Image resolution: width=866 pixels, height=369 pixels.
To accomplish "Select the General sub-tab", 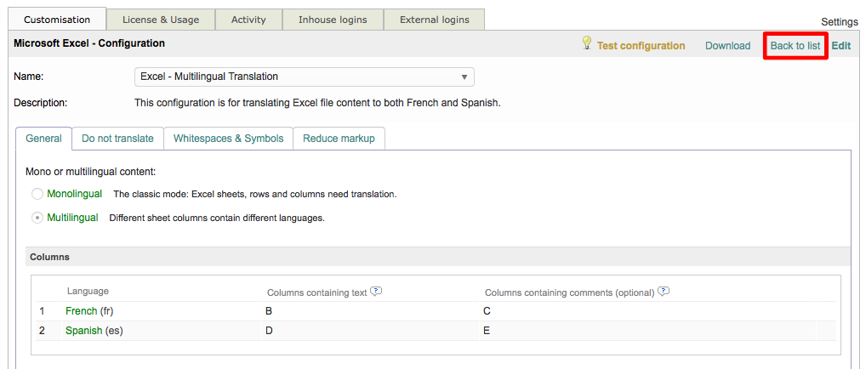I will (x=43, y=139).
